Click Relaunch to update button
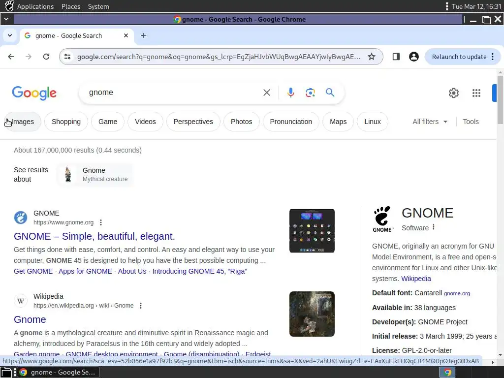The width and height of the screenshot is (504, 378). [459, 57]
